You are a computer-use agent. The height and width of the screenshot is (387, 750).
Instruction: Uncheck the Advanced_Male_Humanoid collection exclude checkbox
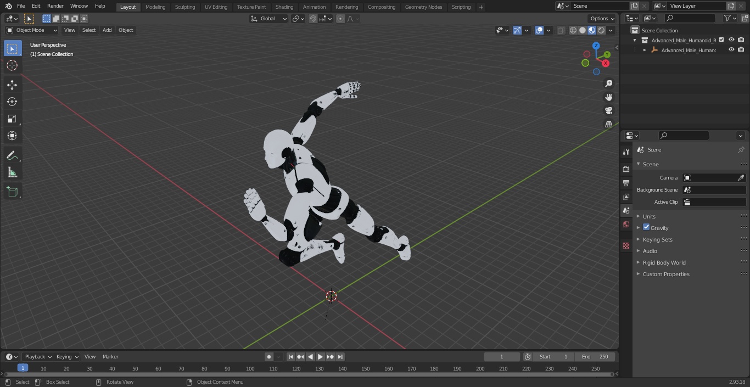[721, 40]
